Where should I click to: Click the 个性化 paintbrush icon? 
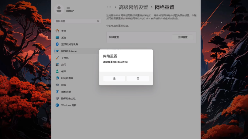[x=57, y=58]
